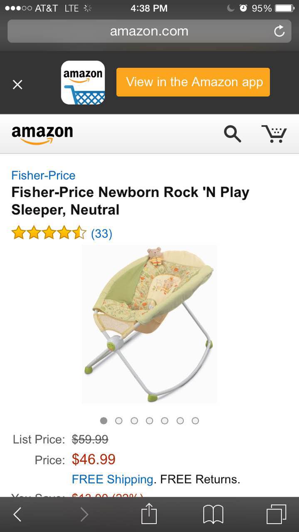Open the Fisher-Price brand link

[43, 175]
